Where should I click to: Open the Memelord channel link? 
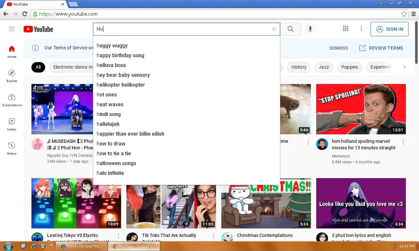pos(341,156)
